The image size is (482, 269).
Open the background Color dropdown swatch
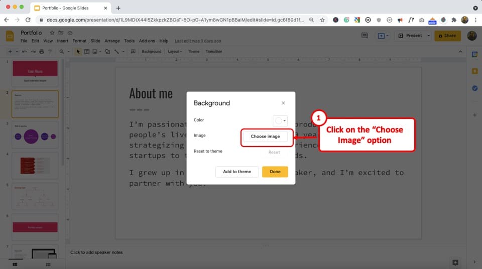pos(280,120)
